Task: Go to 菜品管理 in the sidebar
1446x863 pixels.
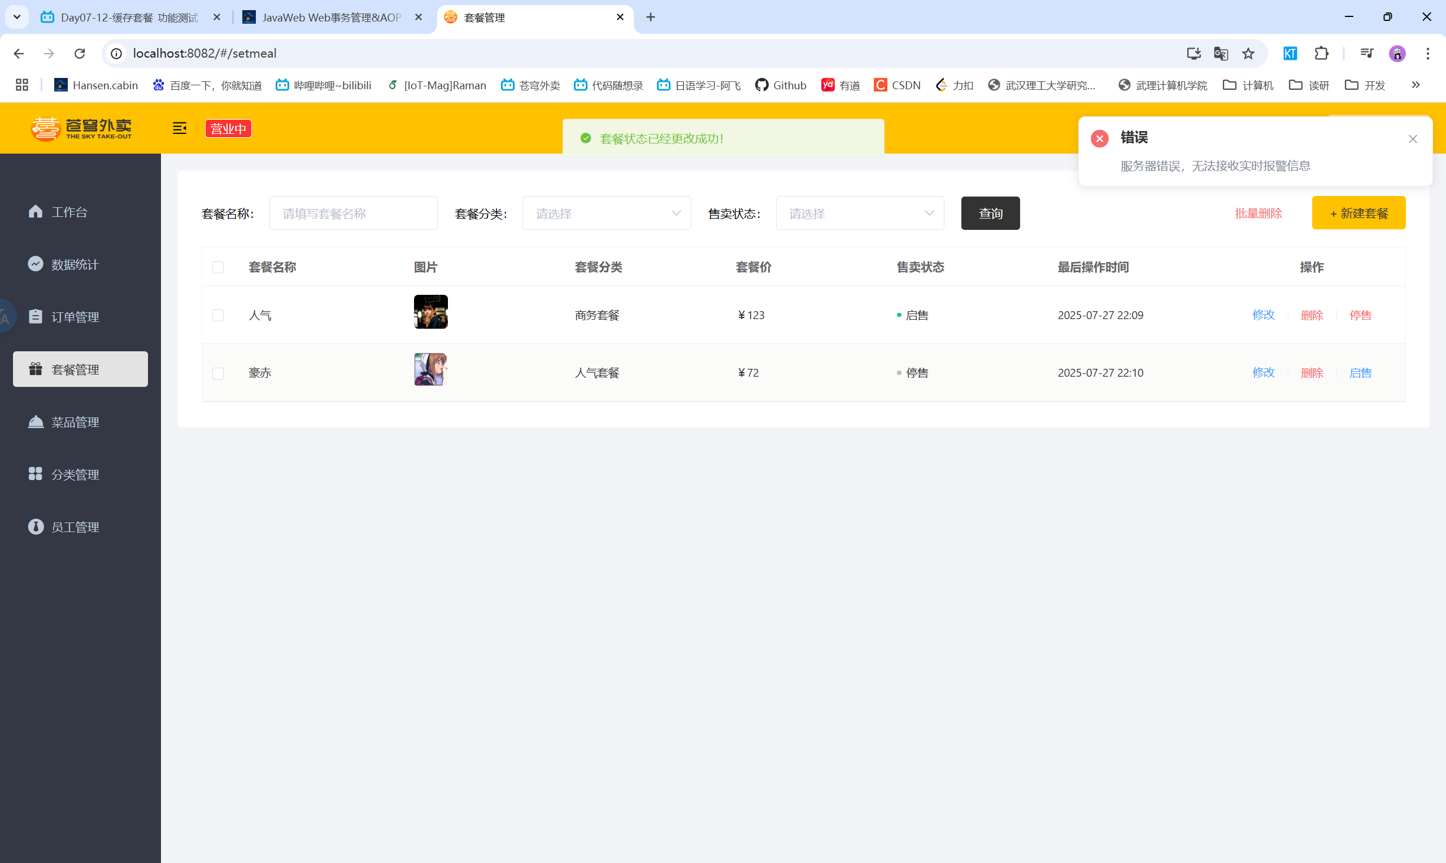Action: 75,421
